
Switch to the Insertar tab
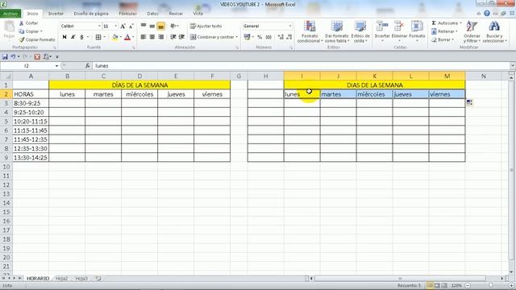coord(56,14)
